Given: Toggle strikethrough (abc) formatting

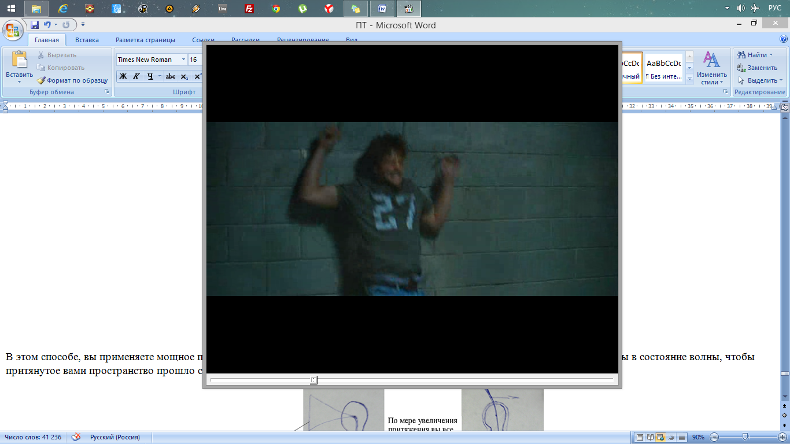Looking at the screenshot, I should tap(171, 76).
